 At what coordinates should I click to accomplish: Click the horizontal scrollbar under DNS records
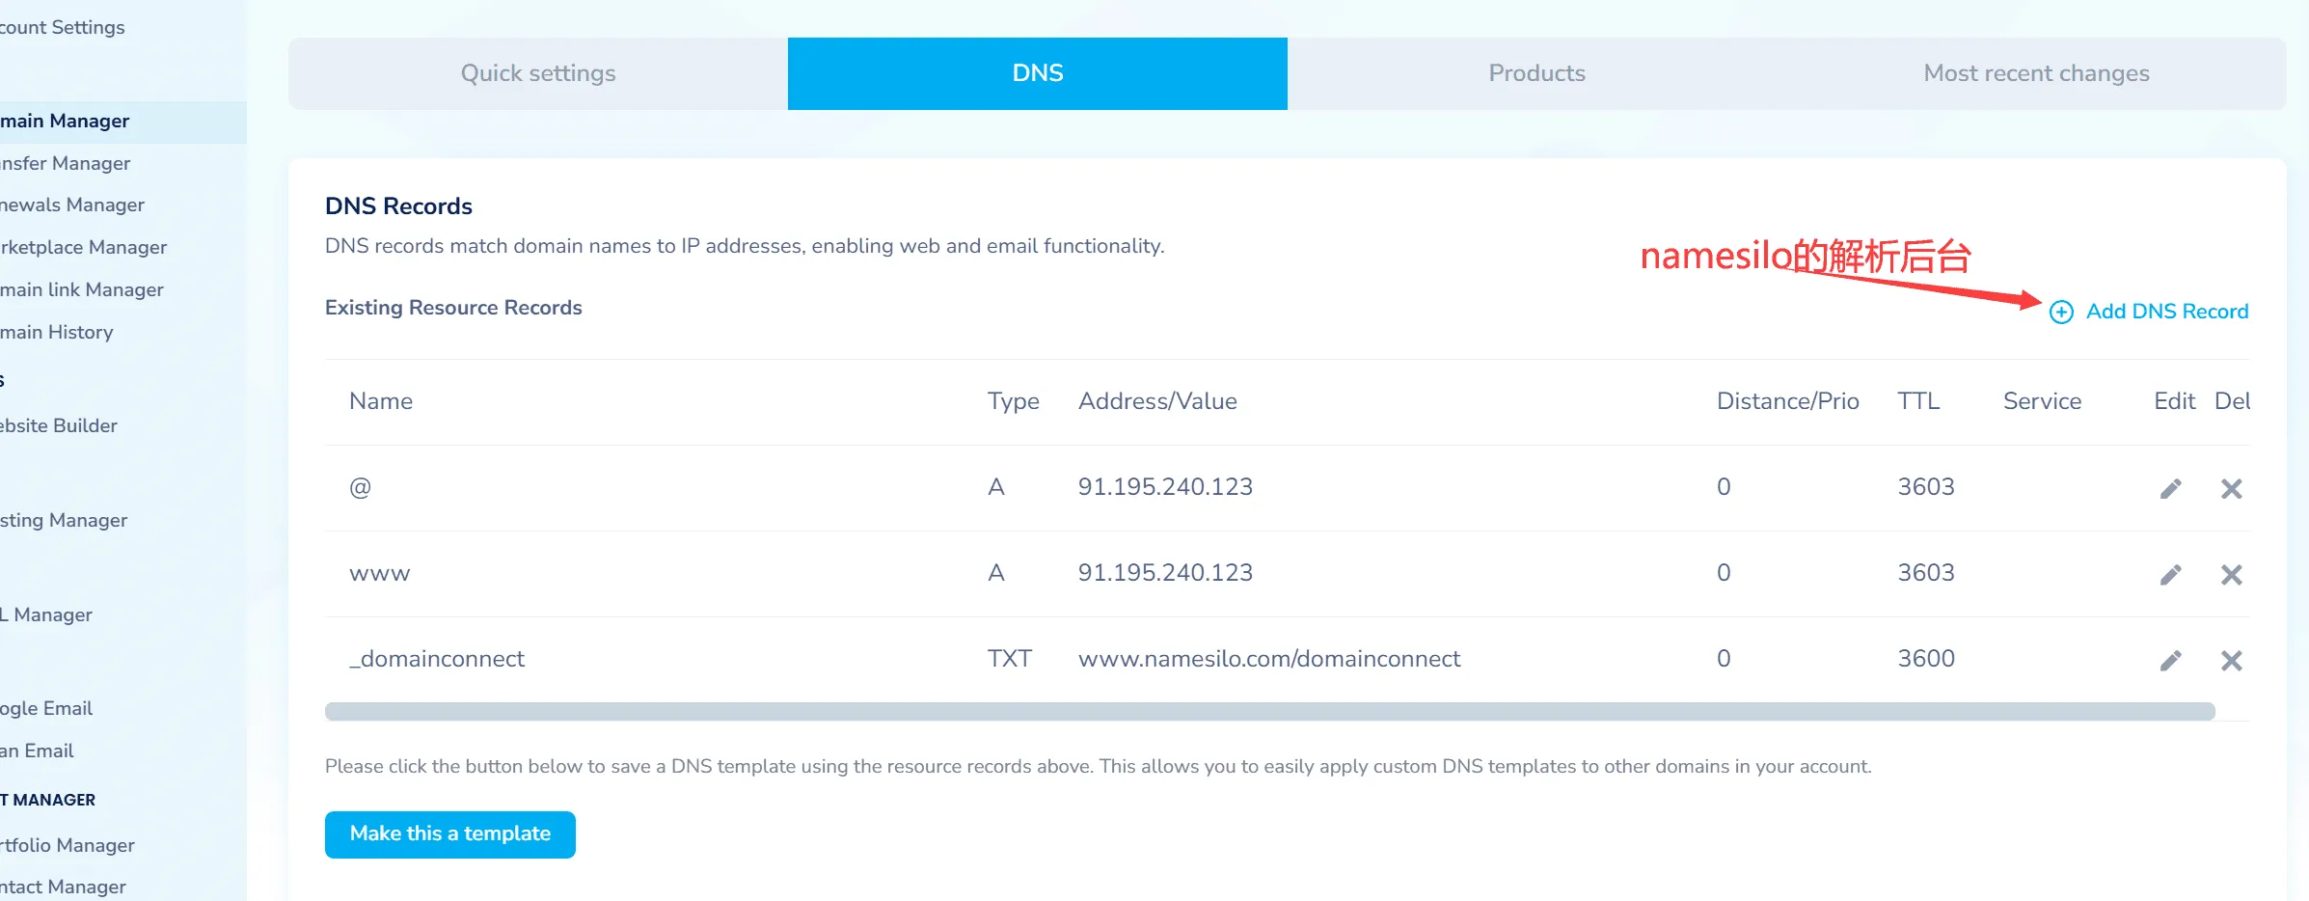pos(1269,712)
